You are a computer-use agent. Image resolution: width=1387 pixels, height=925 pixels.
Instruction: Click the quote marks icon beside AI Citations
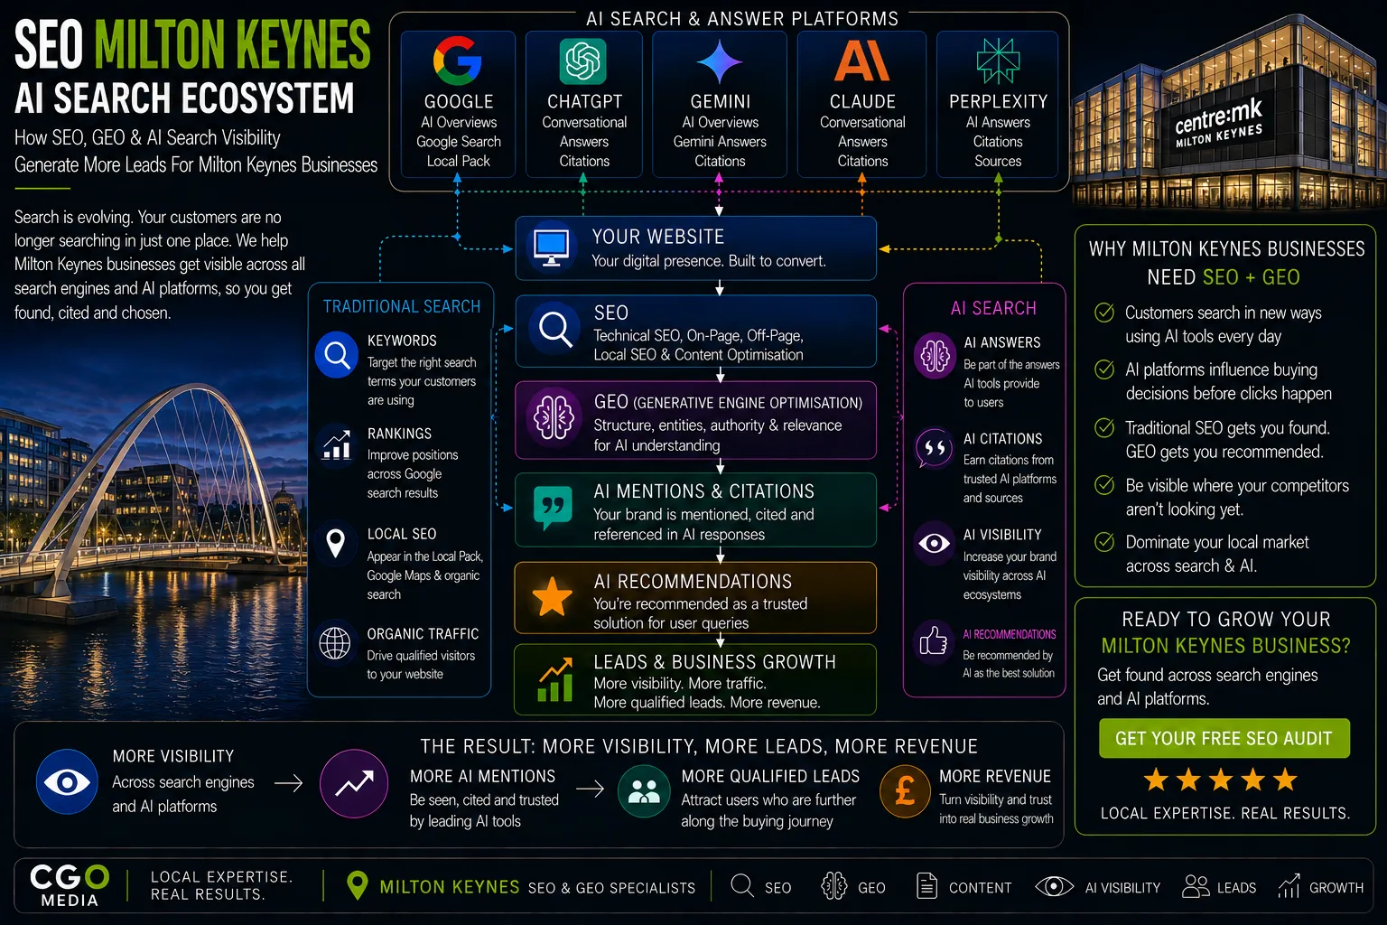click(935, 448)
